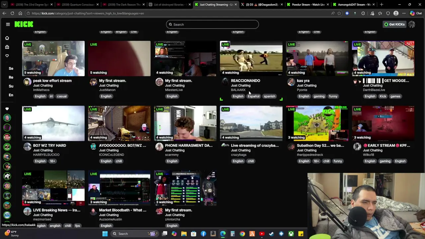Select the irl tag on ImMatheos stream
425x239 pixels.
coord(51,96)
